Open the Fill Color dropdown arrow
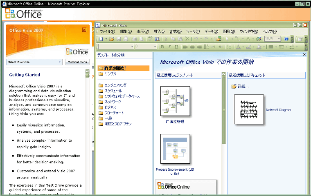This screenshot has height=196, width=311. pyautogui.click(x=264, y=47)
